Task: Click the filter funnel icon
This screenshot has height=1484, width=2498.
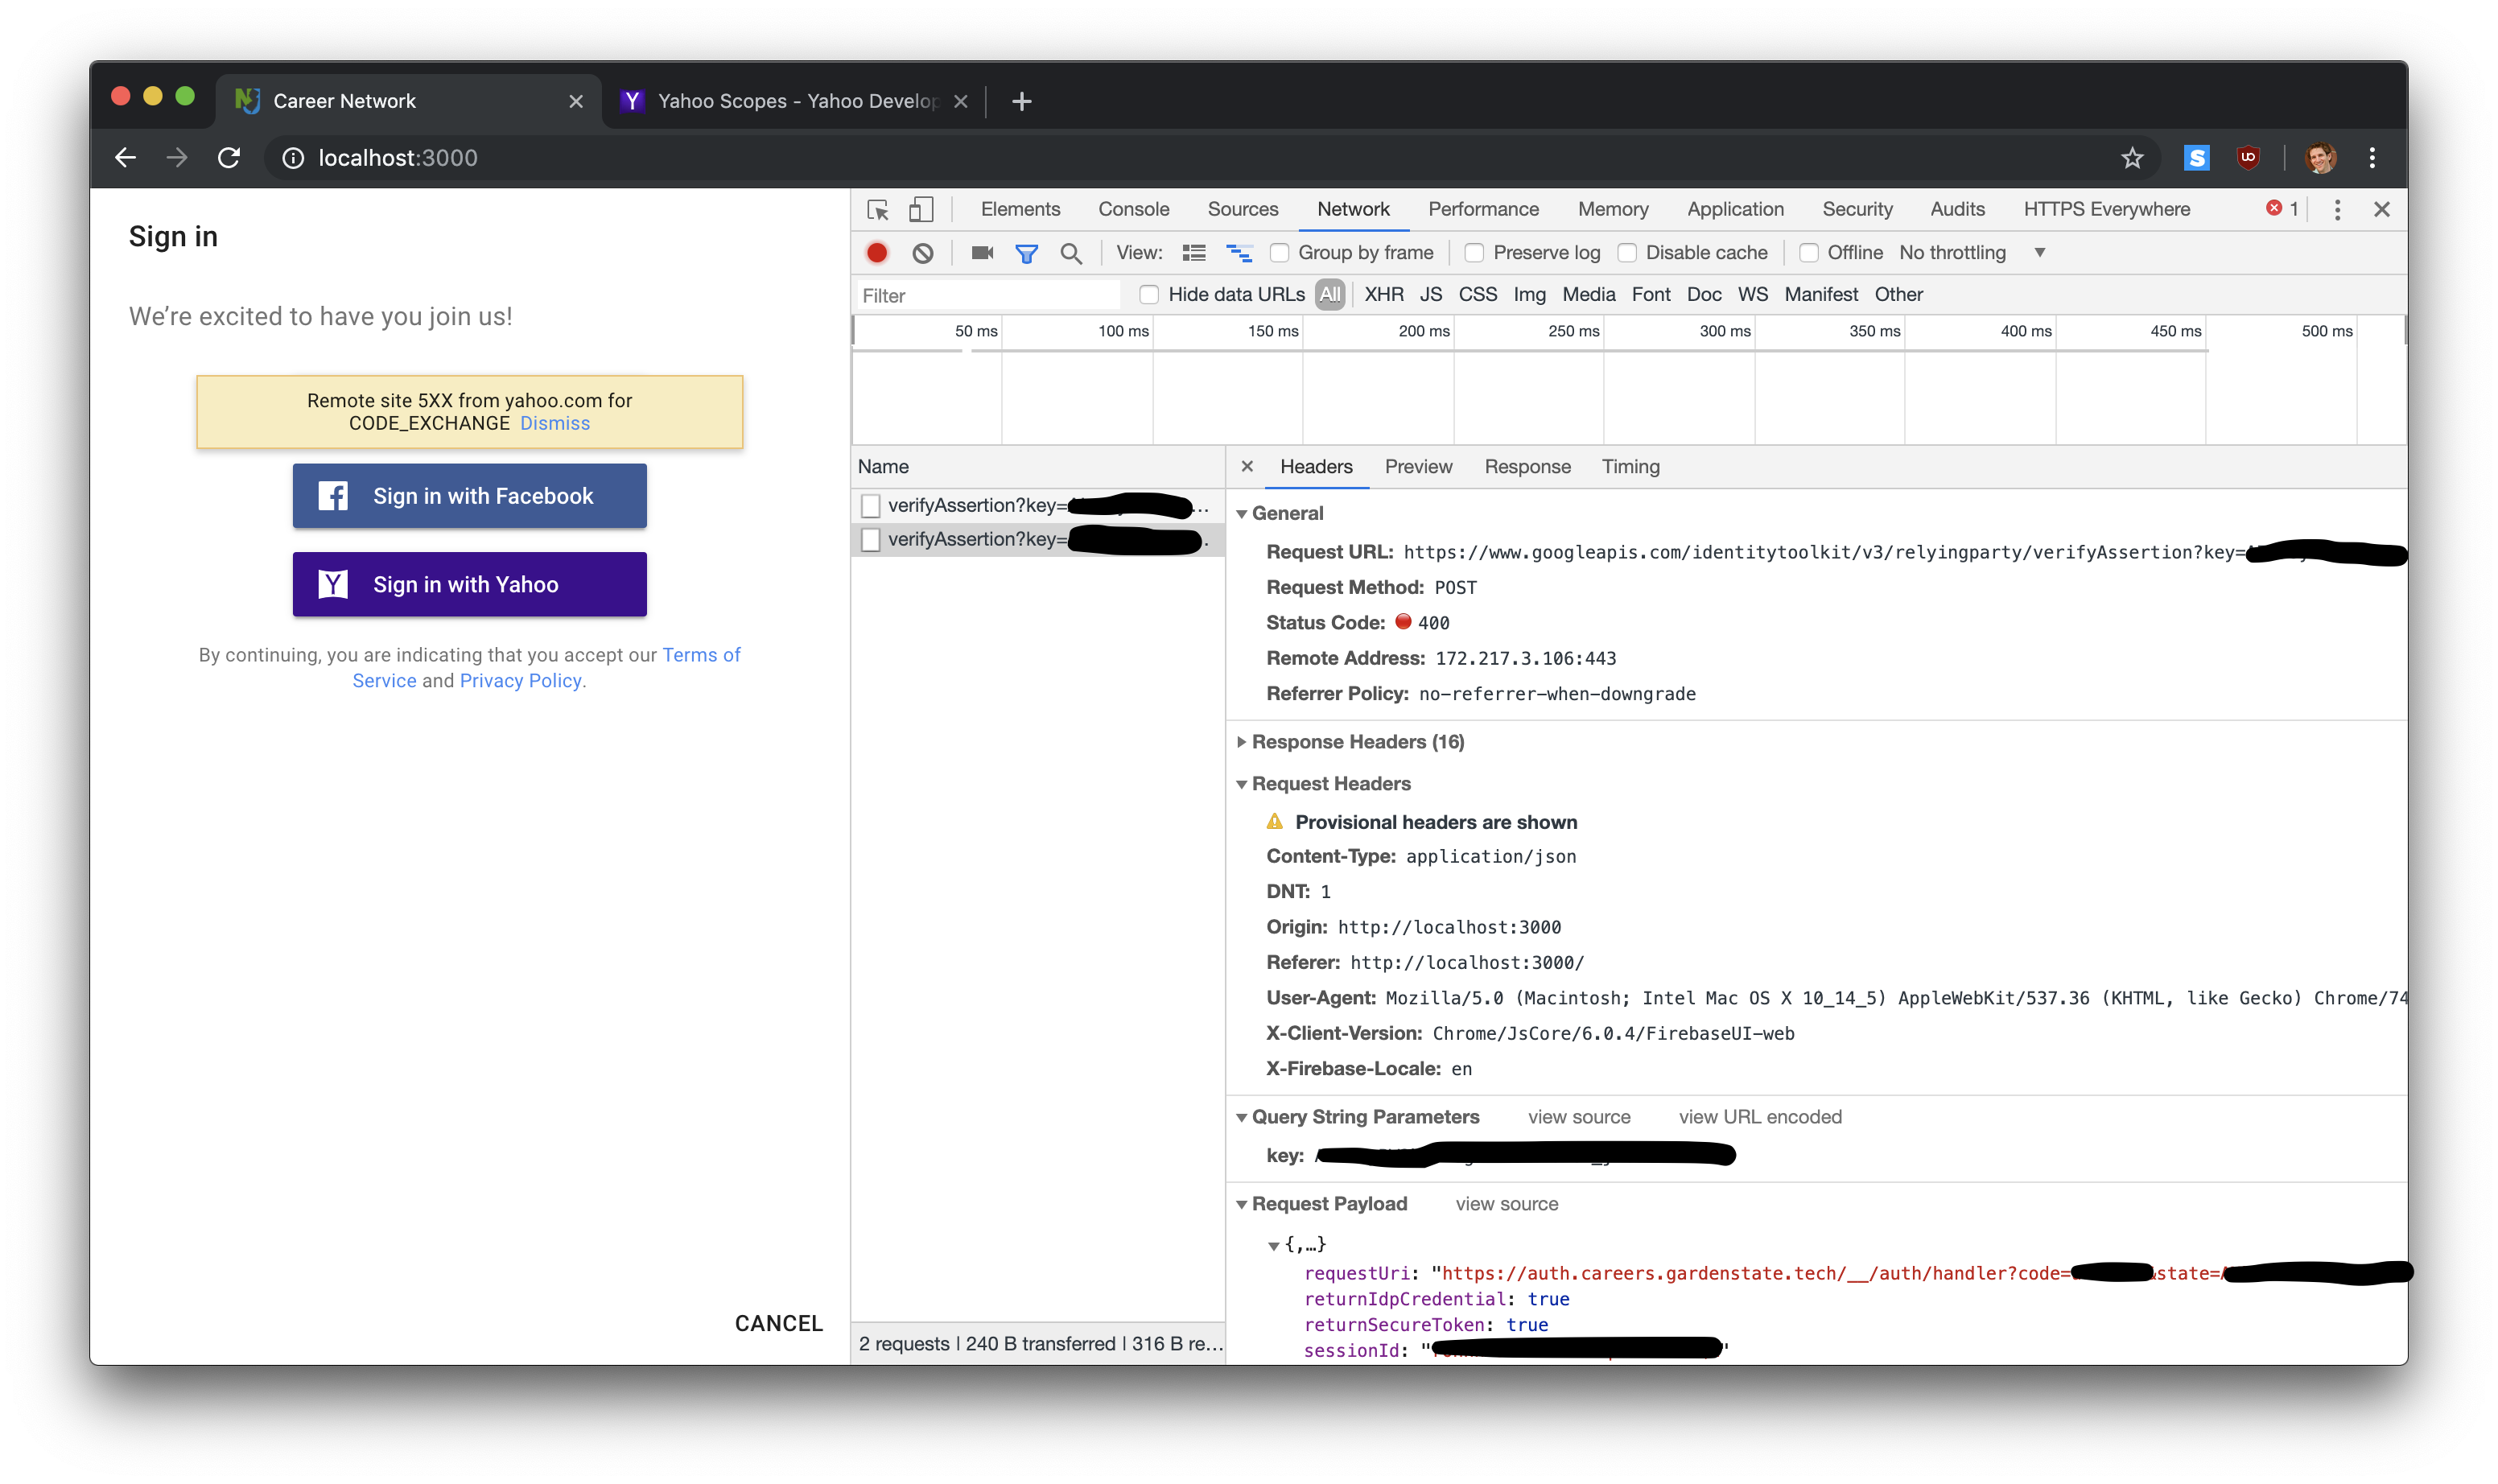Action: 1026,253
